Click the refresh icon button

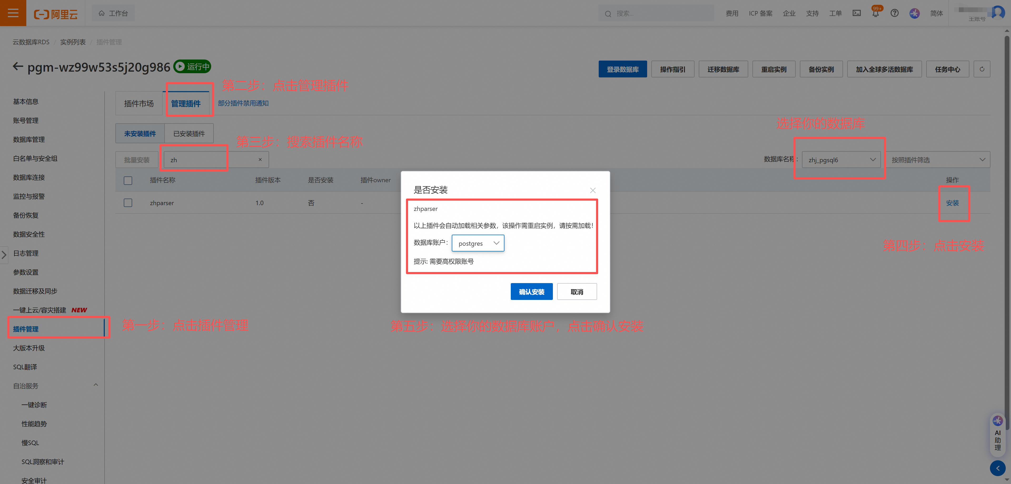[x=982, y=69]
